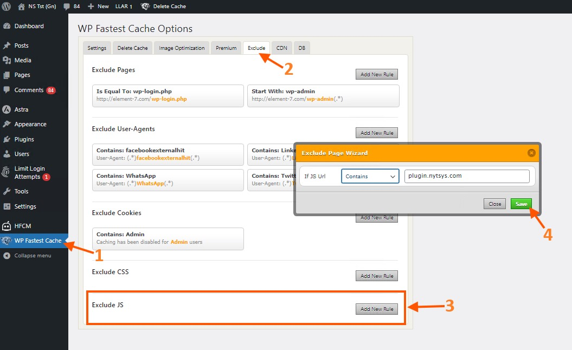Open the DB tab
The width and height of the screenshot is (572, 350).
(301, 48)
